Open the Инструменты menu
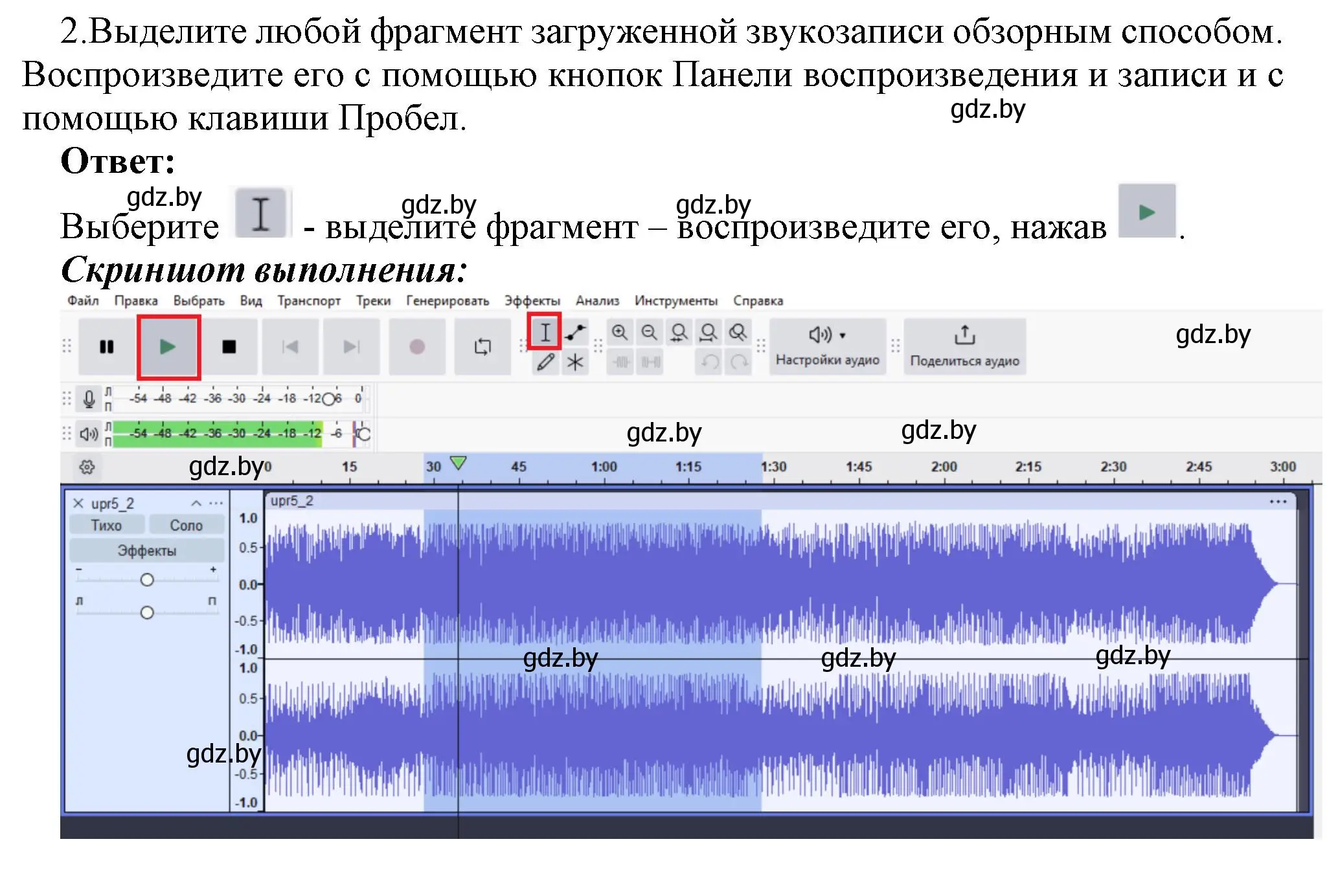 pos(676,300)
